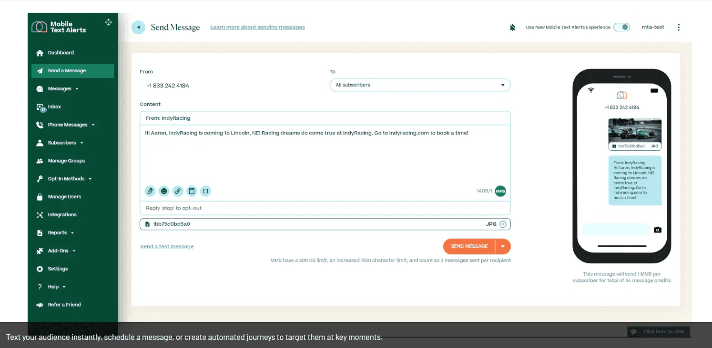Screen dimensions: 712x348
Task: Click the 1409/1 character counter
Action: 484,191
